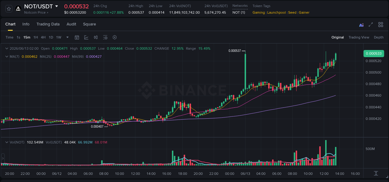Switch to the Depth chart view
Image resolution: width=389 pixels, height=182 pixels.
coord(379,37)
